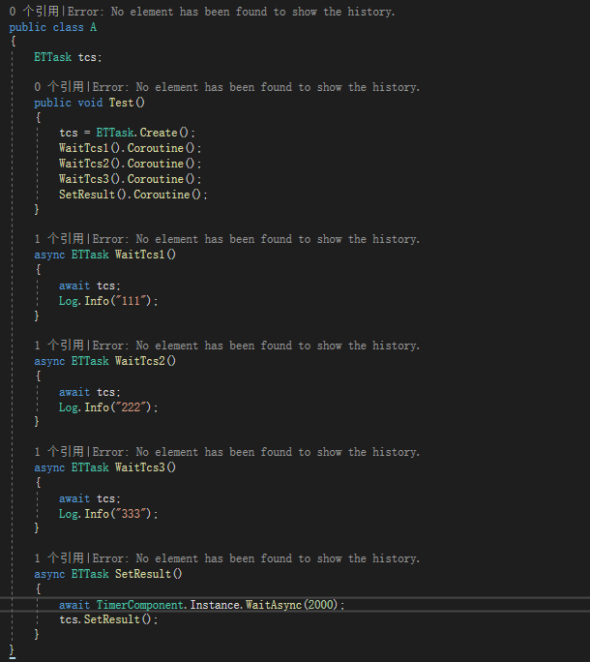Click the 'tcs = ETTask.Create();' line
This screenshot has width=590, height=662.
[x=127, y=133]
